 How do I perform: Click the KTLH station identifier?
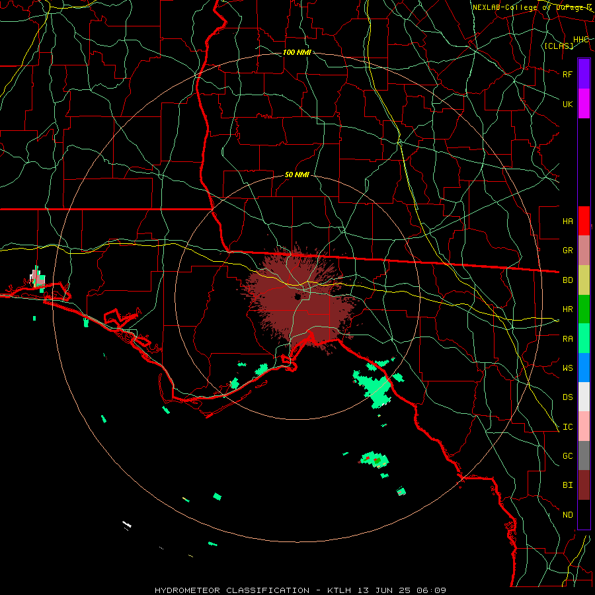(339, 590)
